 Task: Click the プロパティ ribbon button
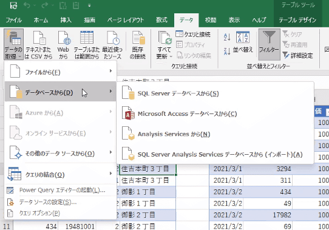click(x=190, y=44)
